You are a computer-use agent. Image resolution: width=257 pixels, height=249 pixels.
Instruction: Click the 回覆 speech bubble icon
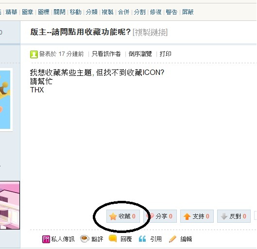[113, 239]
